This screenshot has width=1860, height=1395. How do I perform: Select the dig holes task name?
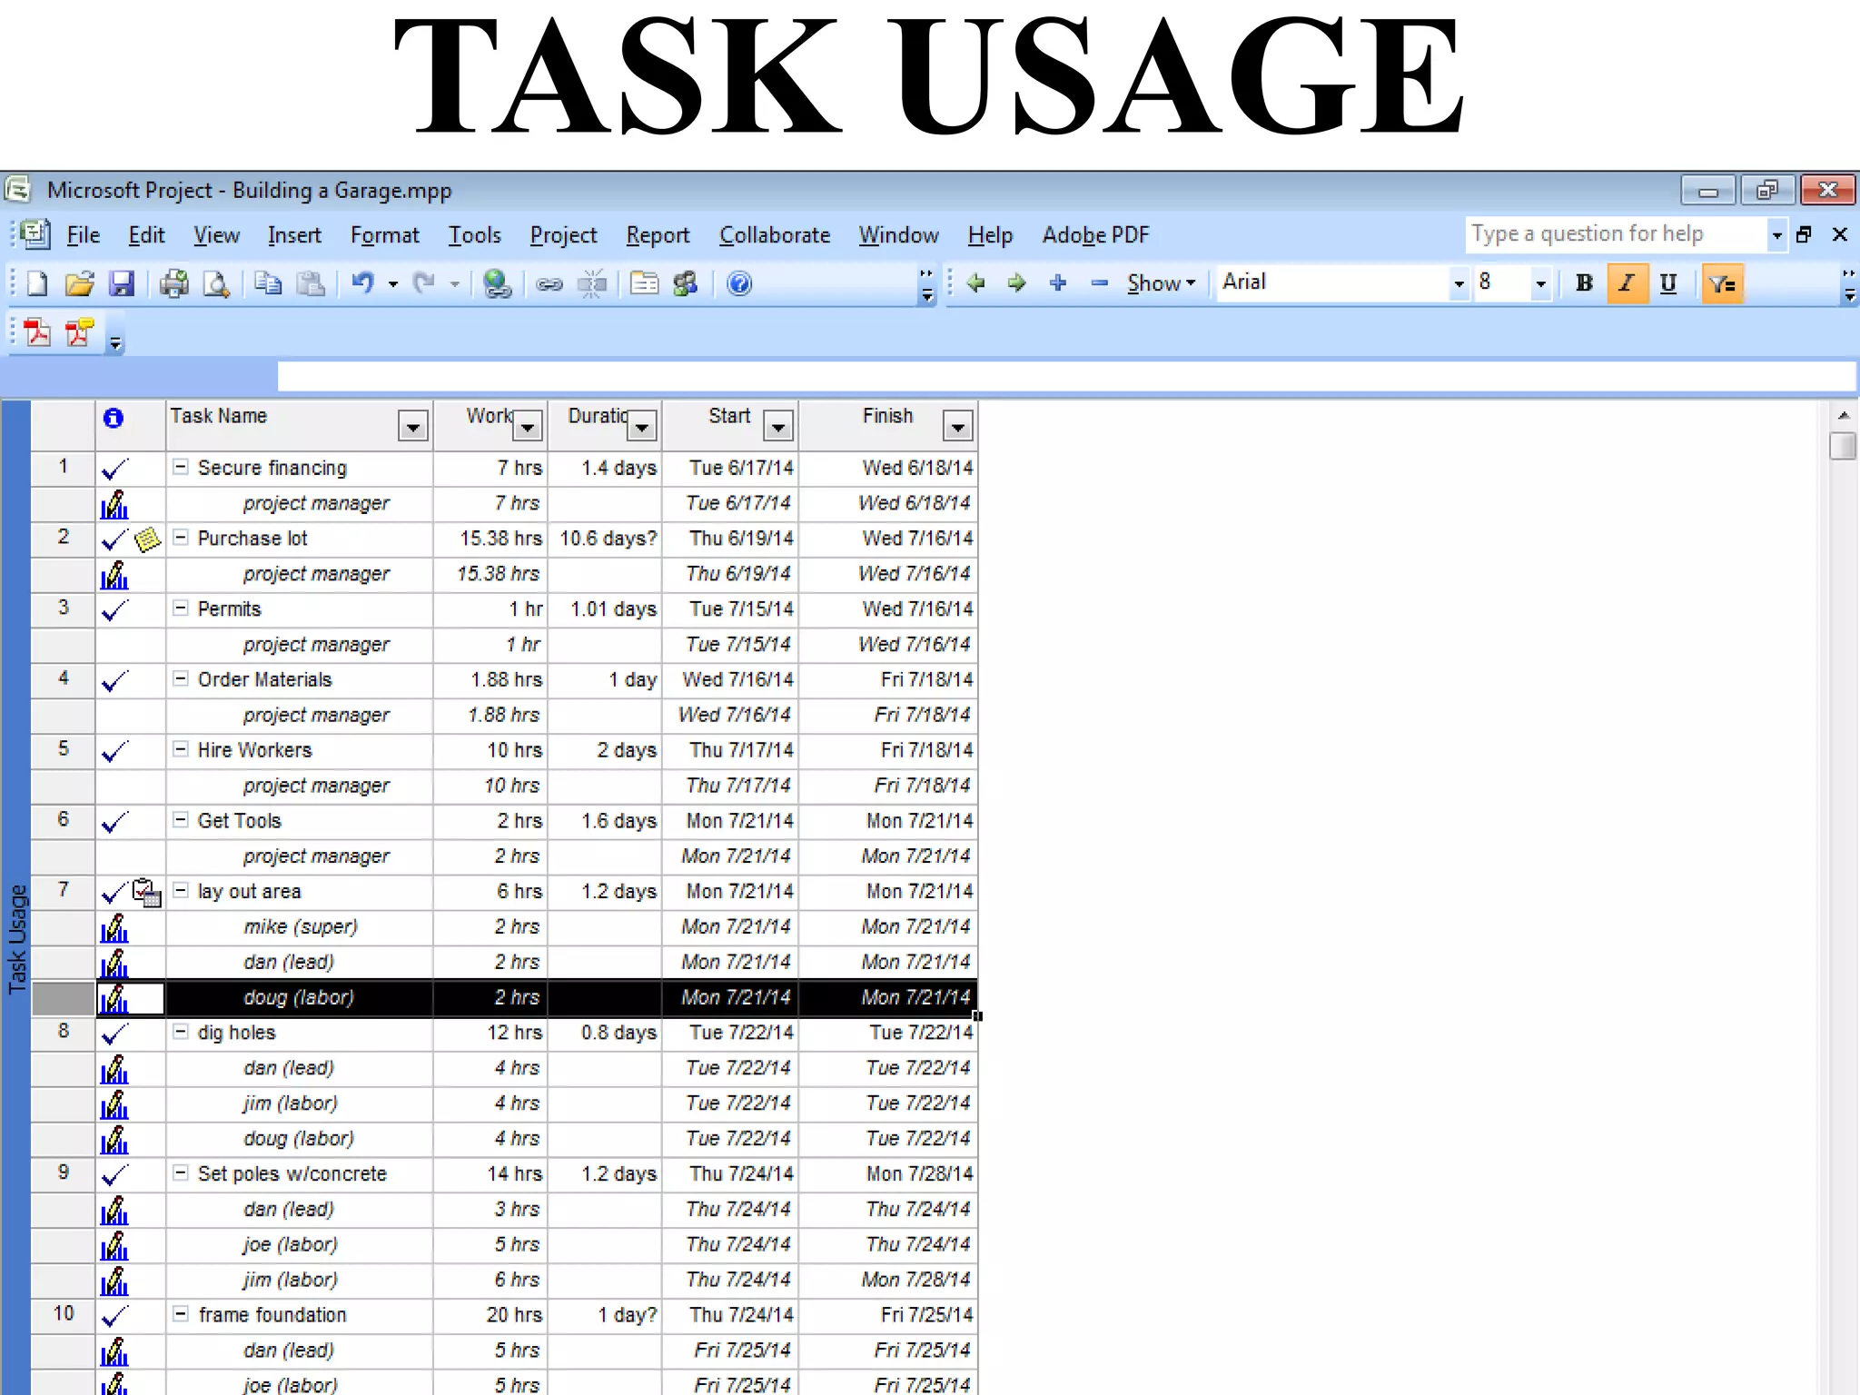(x=236, y=1033)
